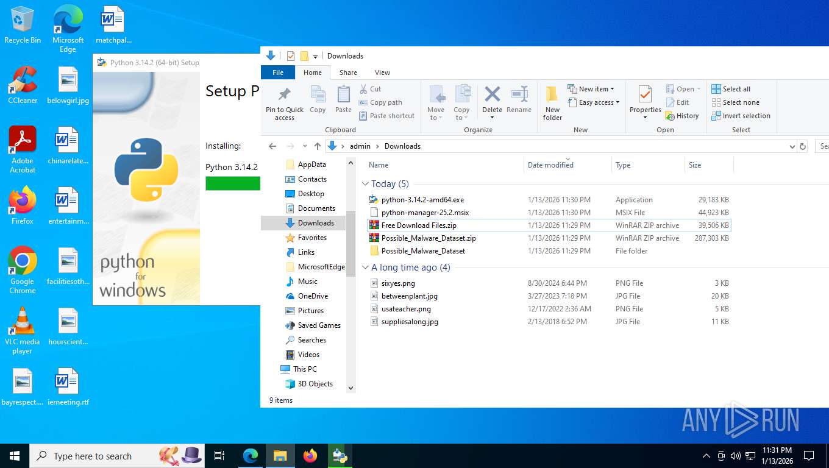Switch to the Share ribbon tab
Image resolution: width=829 pixels, height=468 pixels.
tap(348, 73)
